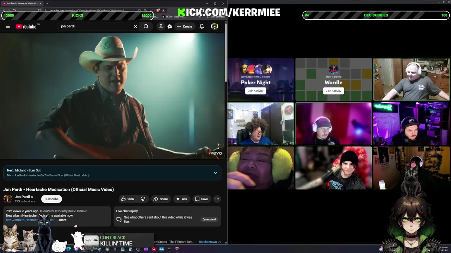Viewport: 451px width, 253px height.
Task: Click 'Mix – Jon Pardi' playlist subtitle
Action: (48, 175)
